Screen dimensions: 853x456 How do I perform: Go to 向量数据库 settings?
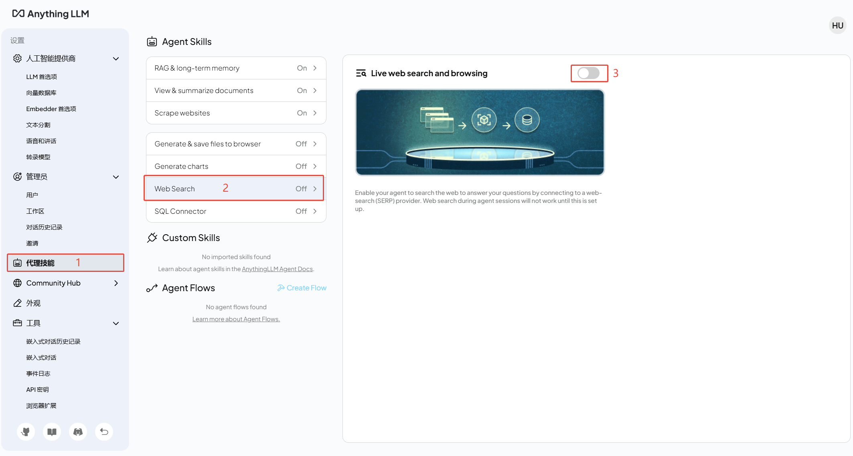[41, 93]
